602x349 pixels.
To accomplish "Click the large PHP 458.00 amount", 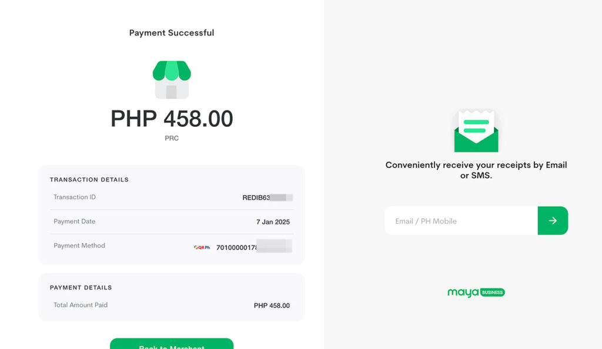I will pyautogui.click(x=172, y=119).
